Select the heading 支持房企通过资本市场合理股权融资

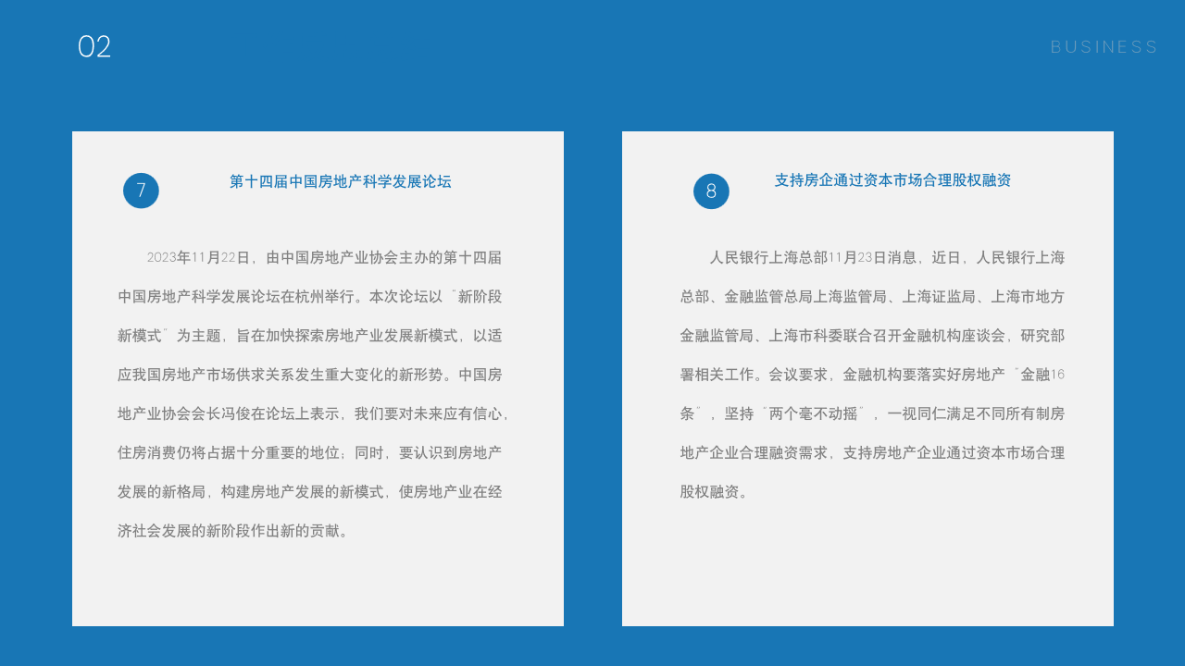(892, 180)
